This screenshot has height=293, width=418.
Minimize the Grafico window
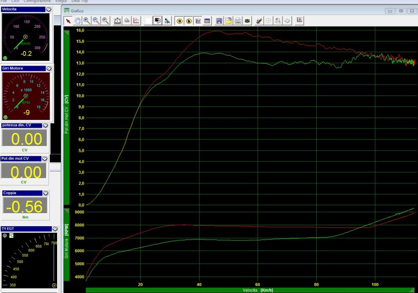point(390,11)
